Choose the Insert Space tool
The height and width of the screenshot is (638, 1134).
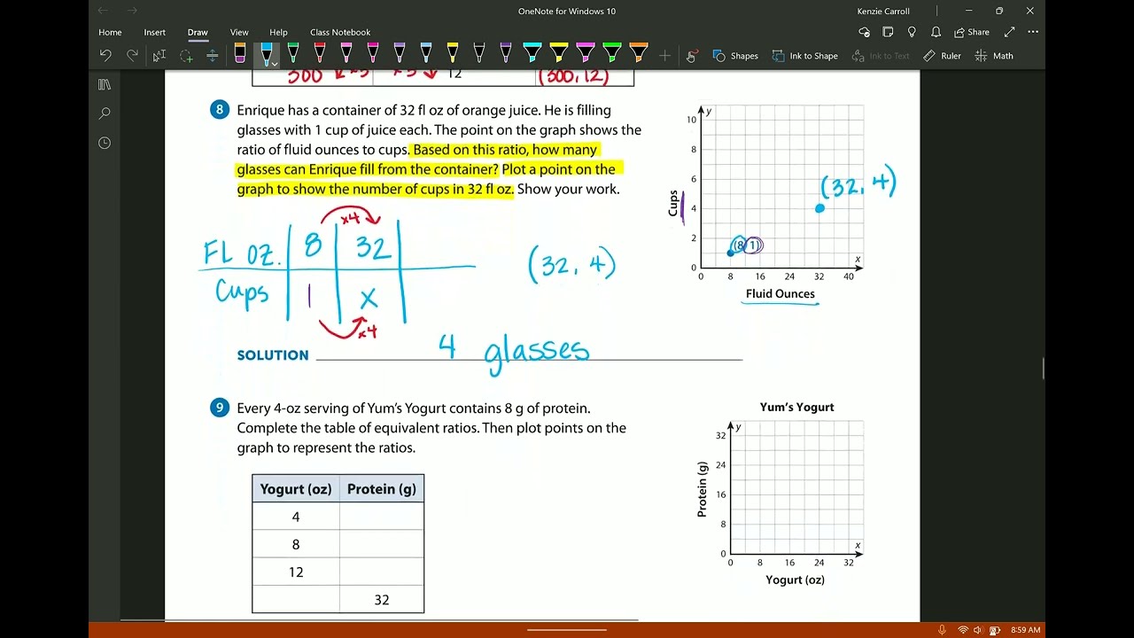pos(213,55)
